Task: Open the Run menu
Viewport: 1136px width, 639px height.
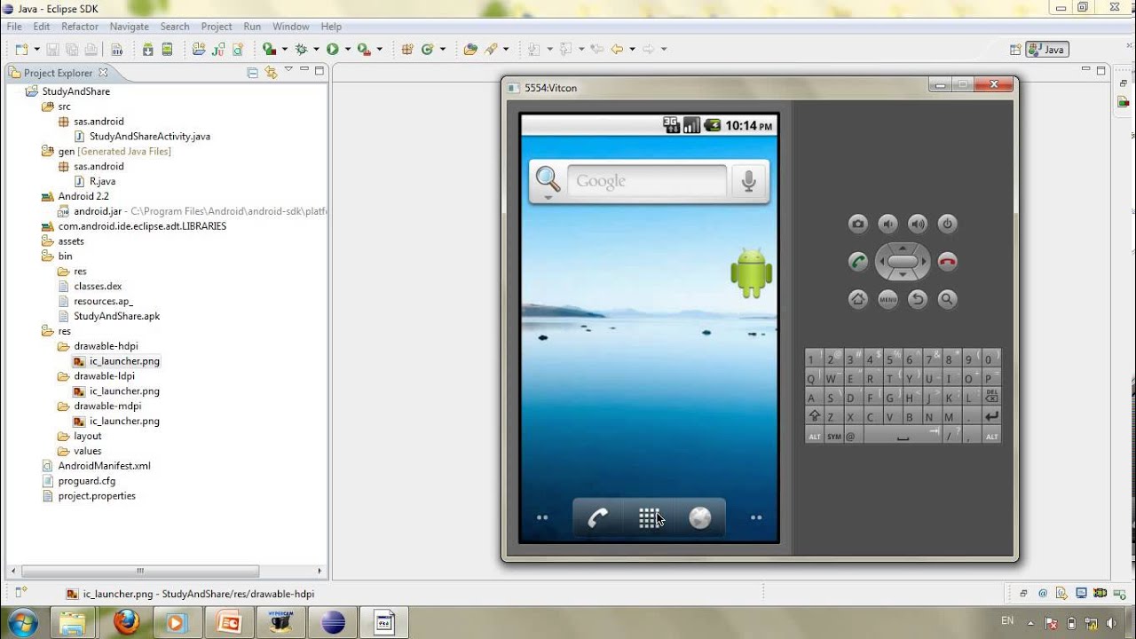Action: coord(252,27)
